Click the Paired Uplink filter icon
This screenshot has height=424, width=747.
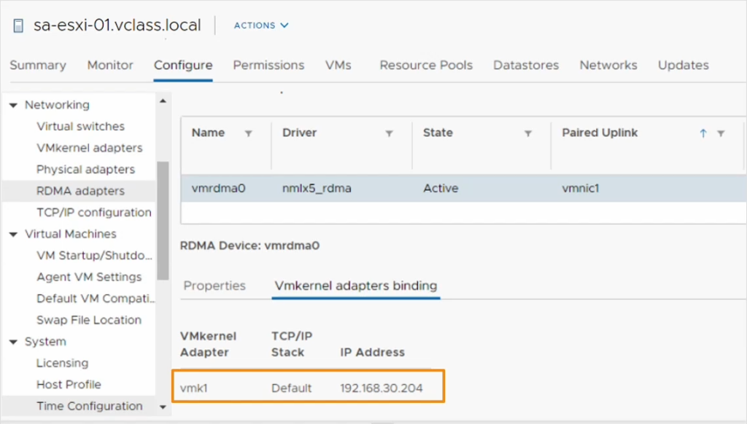[x=721, y=133]
